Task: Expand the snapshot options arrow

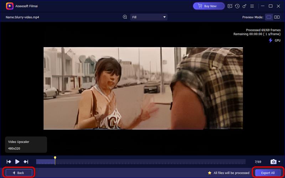Action: click(x=279, y=162)
